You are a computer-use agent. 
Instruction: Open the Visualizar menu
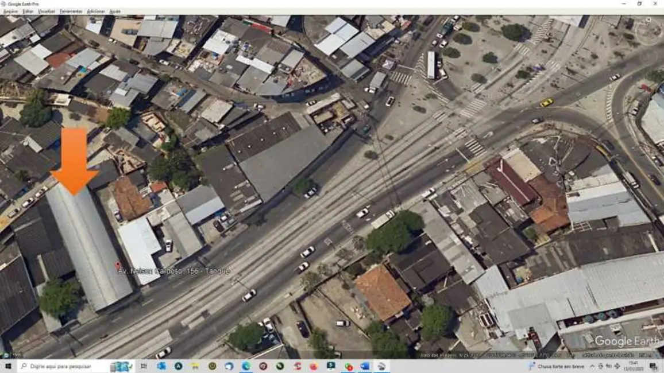pos(47,11)
